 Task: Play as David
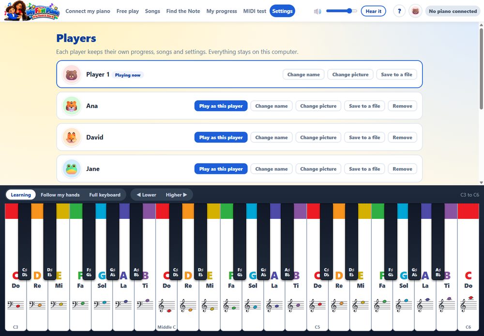(x=221, y=137)
